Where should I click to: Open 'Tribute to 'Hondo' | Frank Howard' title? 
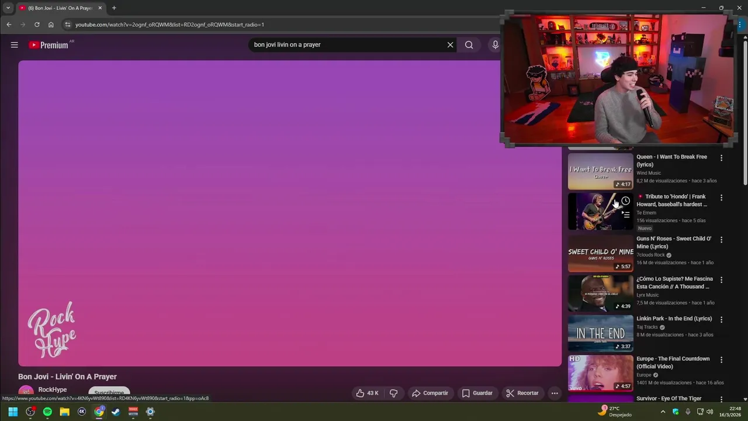(673, 201)
